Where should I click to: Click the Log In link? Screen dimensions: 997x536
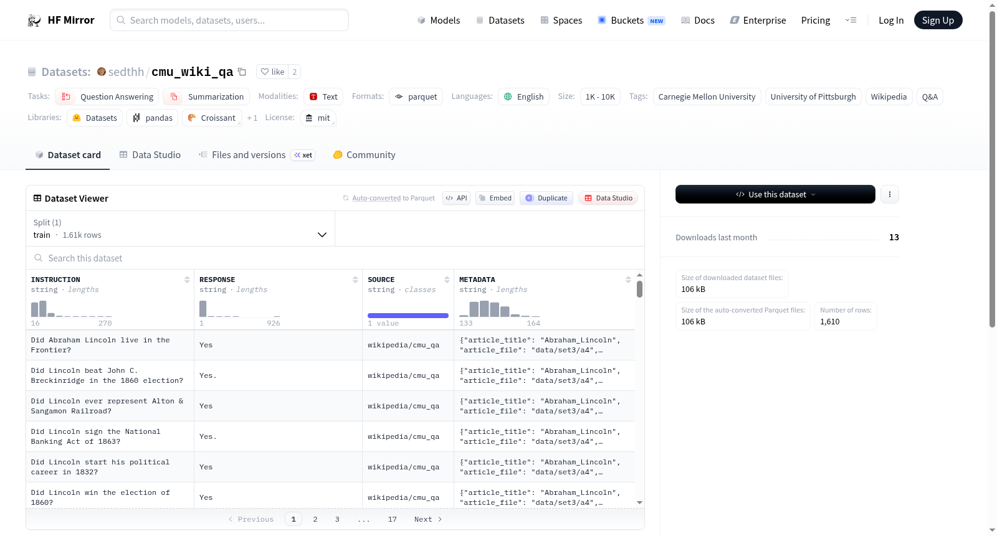(x=891, y=21)
